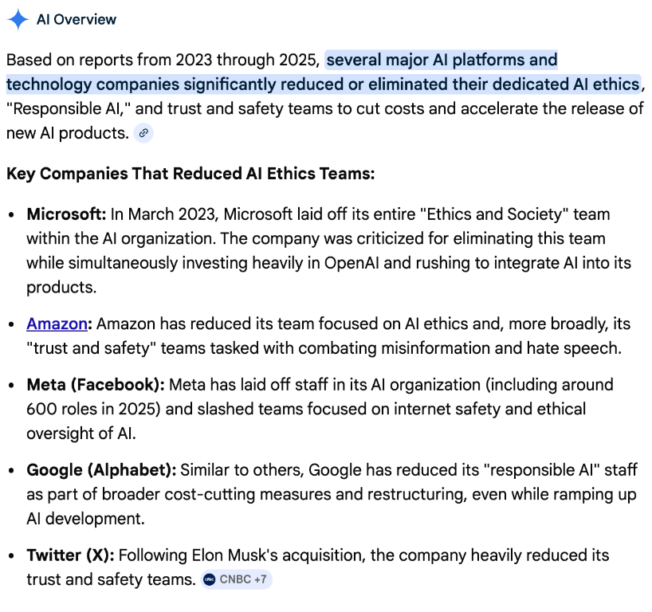Open the Amazon hyperlink
The height and width of the screenshot is (612, 652).
click(x=56, y=324)
